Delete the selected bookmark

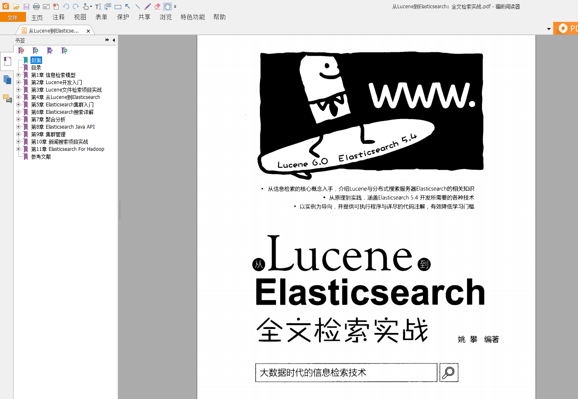click(x=21, y=51)
